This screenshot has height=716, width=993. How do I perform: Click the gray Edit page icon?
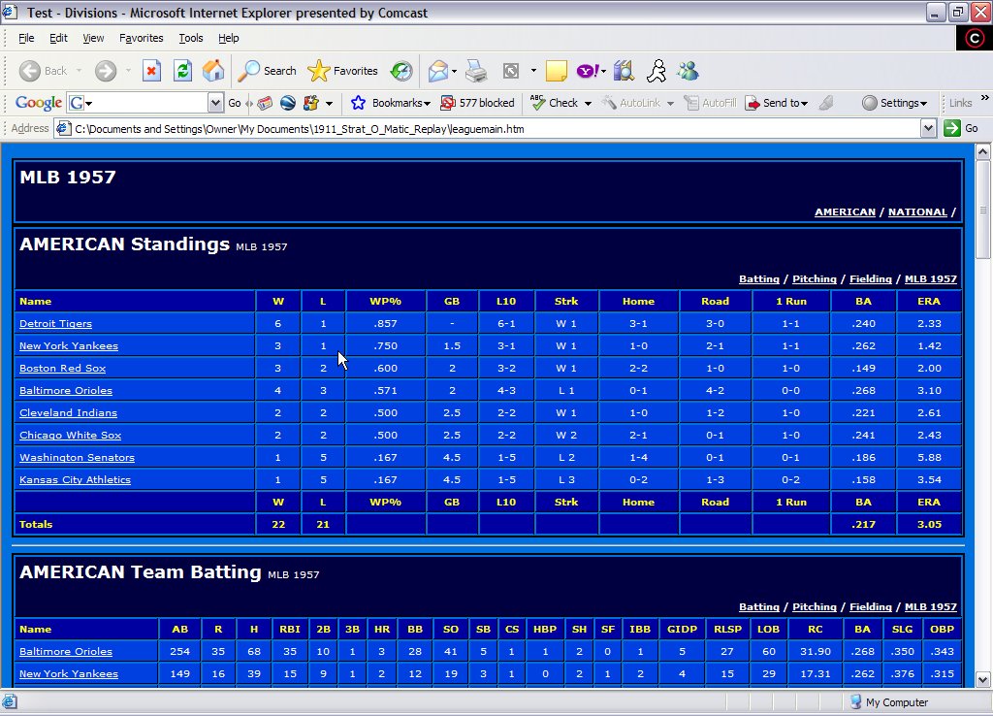click(x=511, y=71)
